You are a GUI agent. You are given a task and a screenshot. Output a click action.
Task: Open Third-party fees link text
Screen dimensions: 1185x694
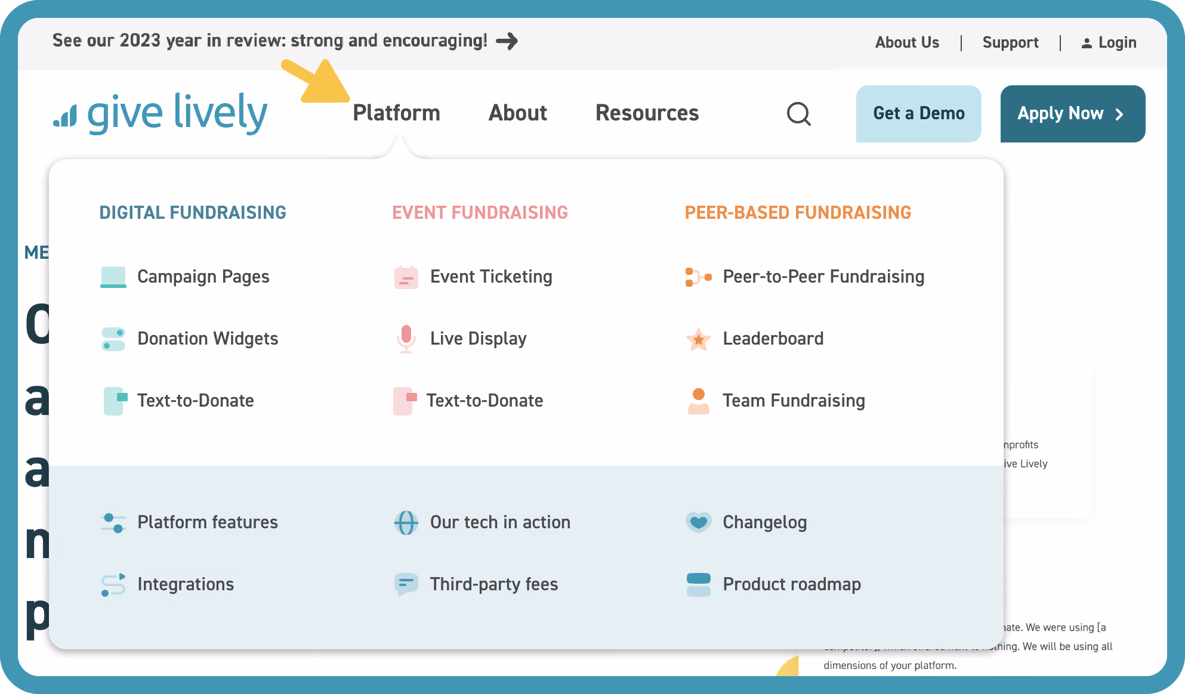click(x=494, y=585)
